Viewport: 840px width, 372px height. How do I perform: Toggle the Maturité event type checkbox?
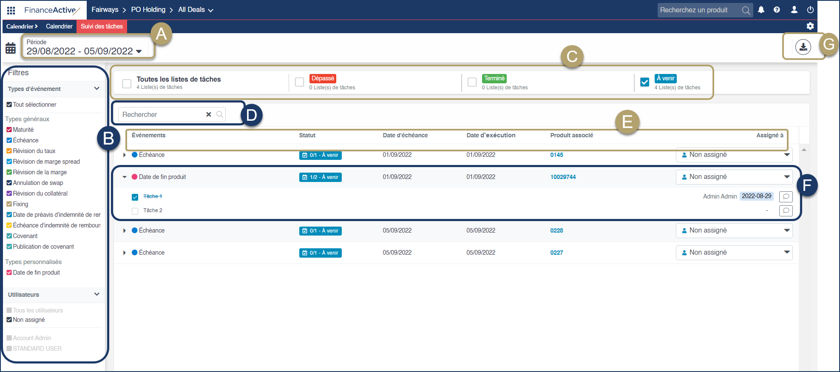pyautogui.click(x=9, y=130)
